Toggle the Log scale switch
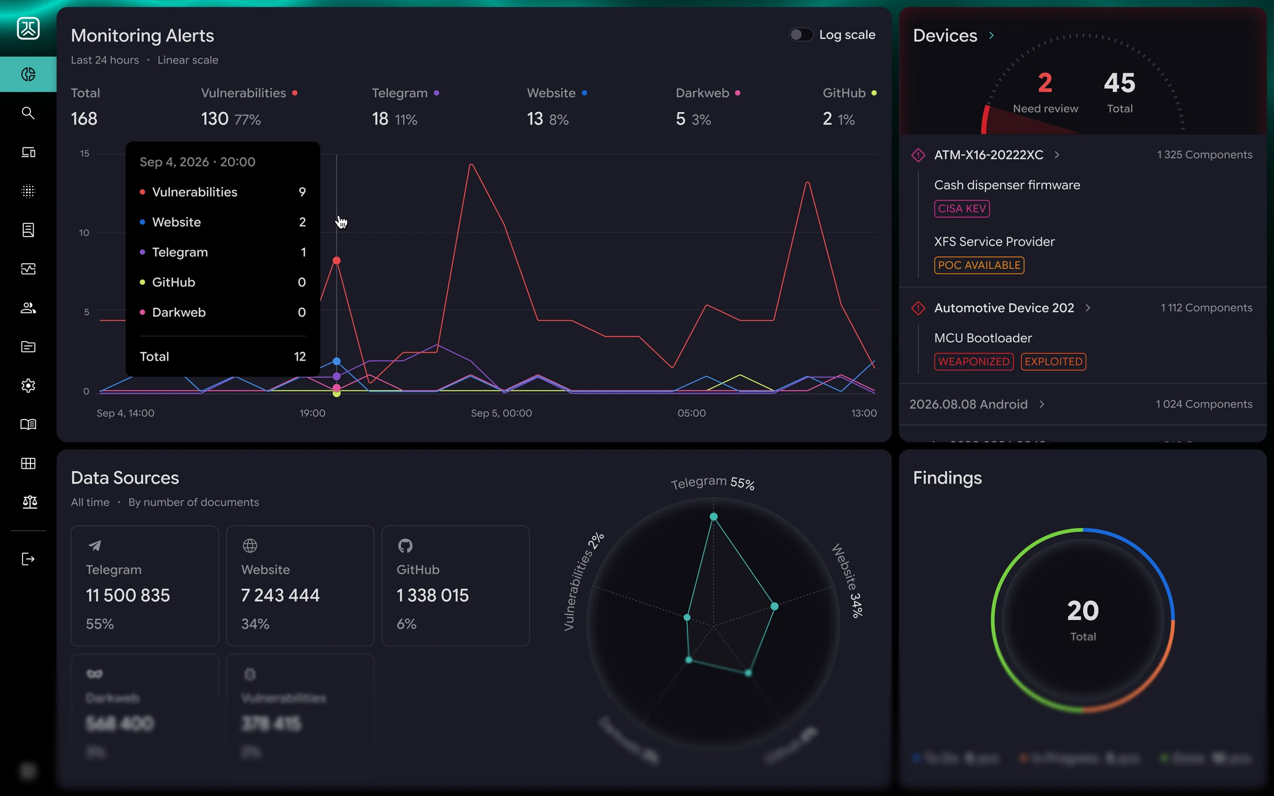Image resolution: width=1274 pixels, height=796 pixels. click(x=800, y=35)
